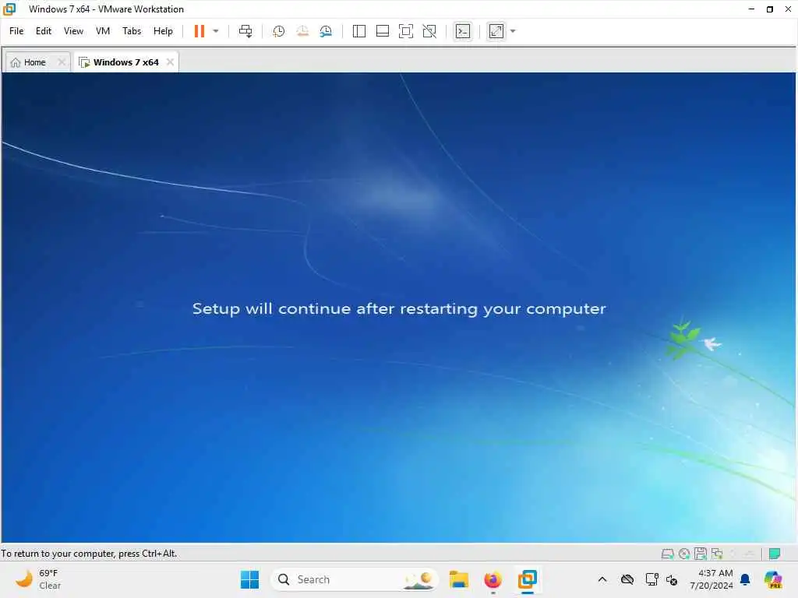Screen dimensions: 798x598
Task: Click the OneDrive cloud tray icon
Action: (627, 579)
